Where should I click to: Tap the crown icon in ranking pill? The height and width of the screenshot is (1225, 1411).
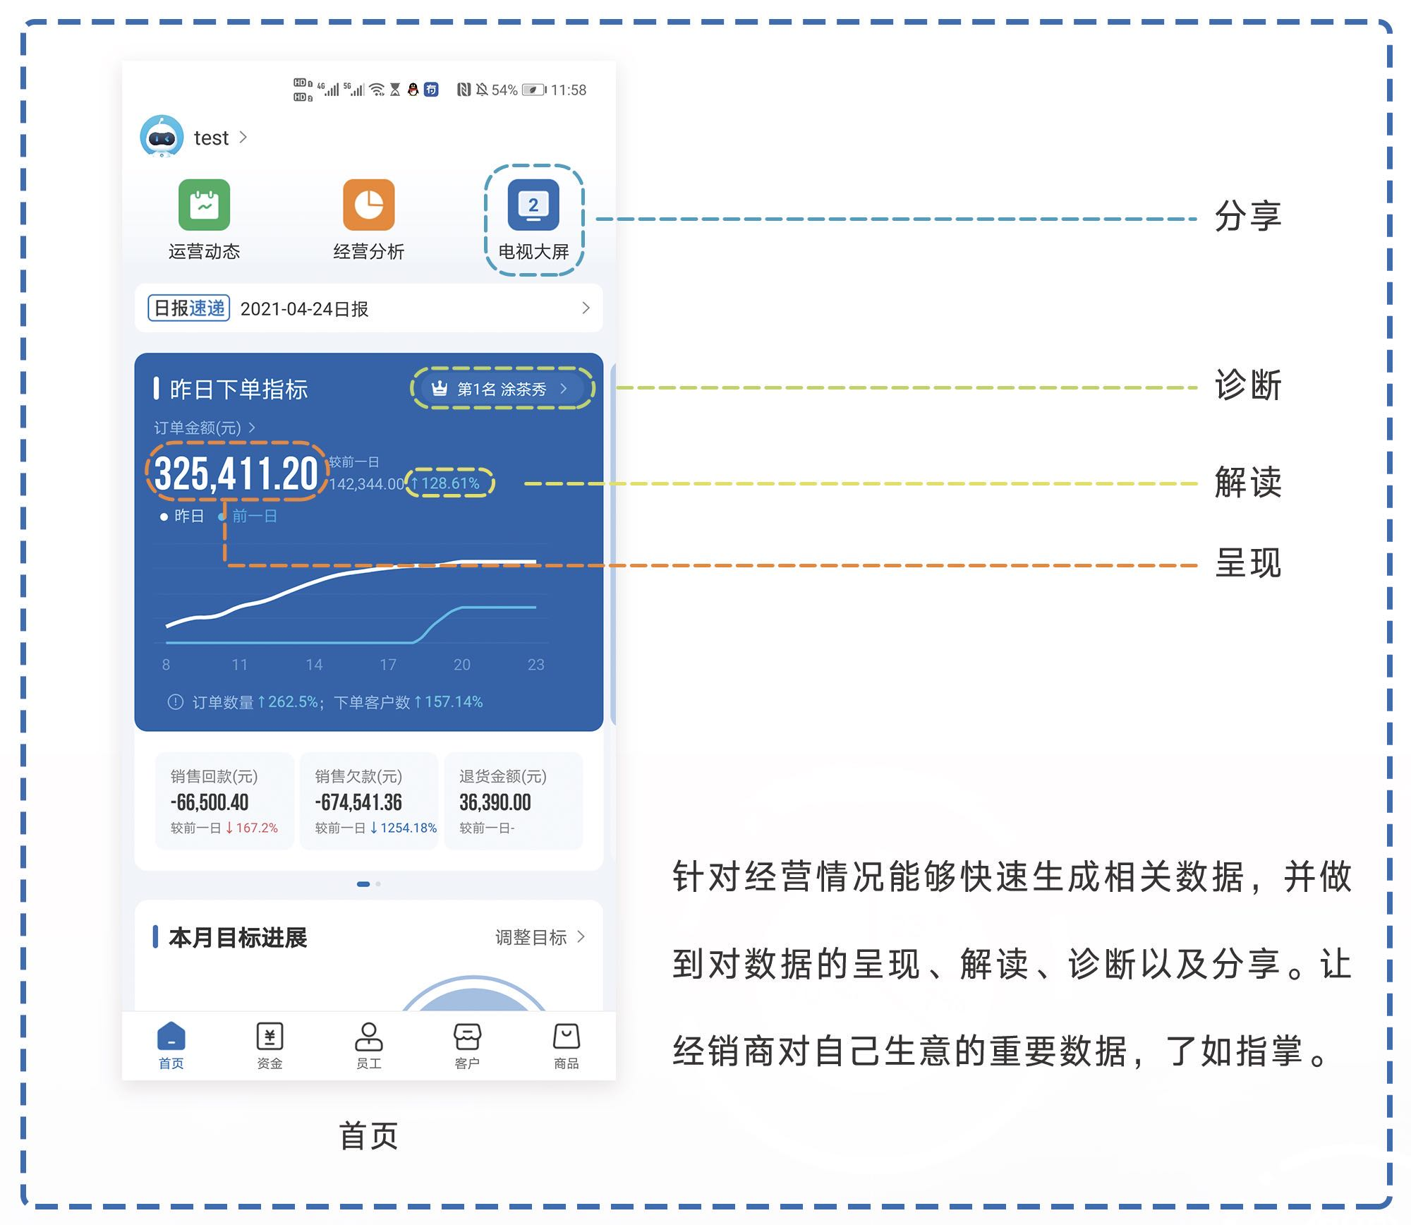coord(440,388)
